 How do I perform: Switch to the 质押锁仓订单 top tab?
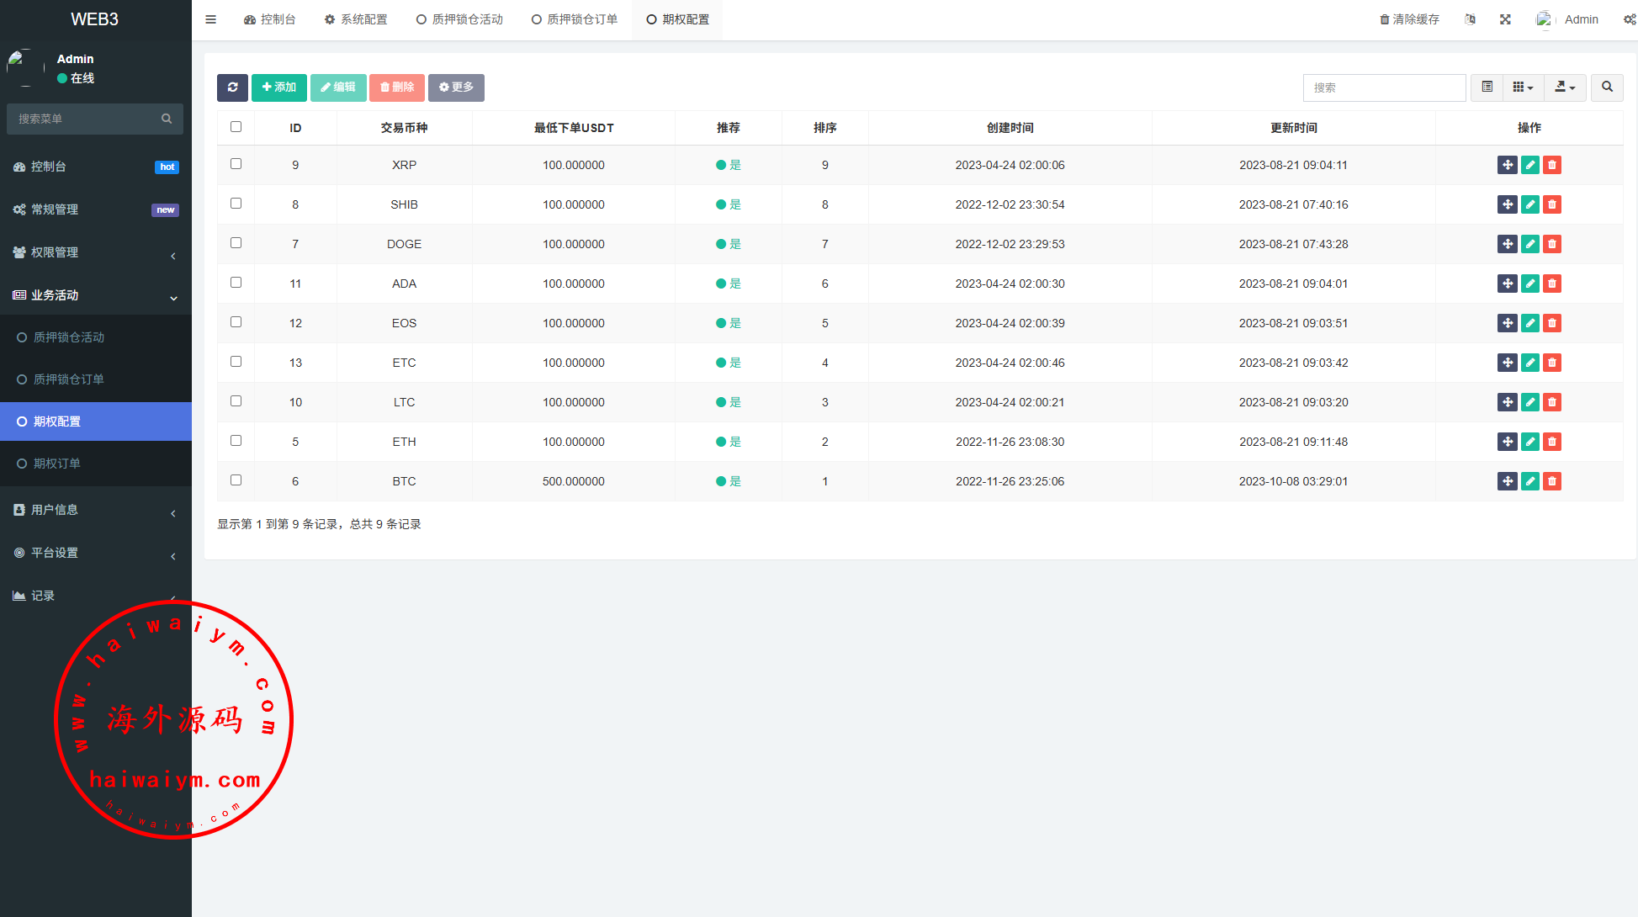click(x=575, y=19)
